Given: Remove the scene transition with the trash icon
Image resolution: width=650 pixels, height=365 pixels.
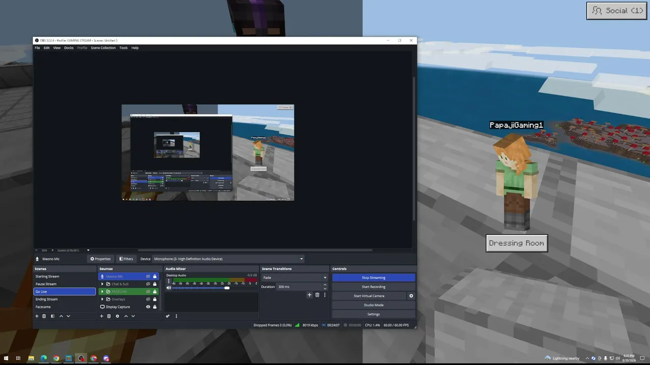Looking at the screenshot, I should (317, 295).
